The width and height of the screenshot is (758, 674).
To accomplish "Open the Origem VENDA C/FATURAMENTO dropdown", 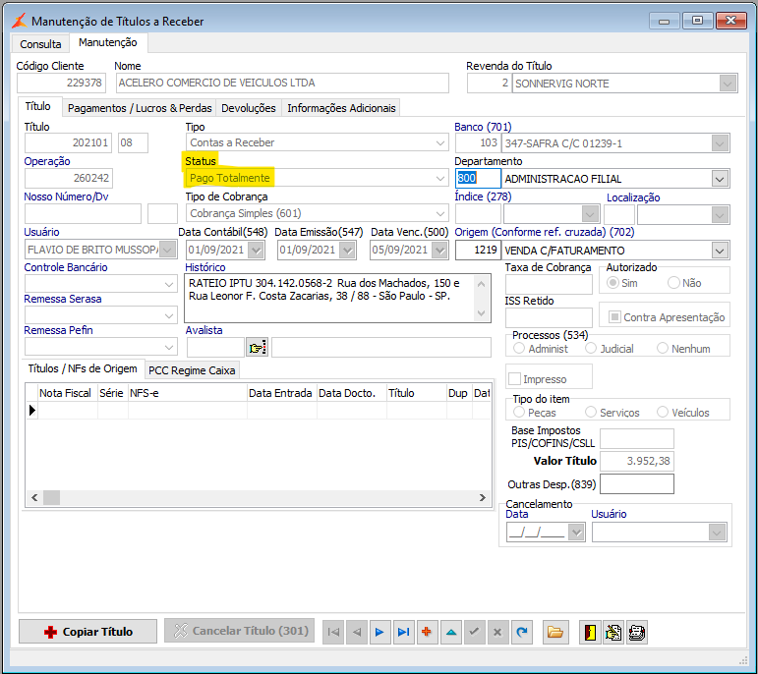I will click(x=720, y=251).
